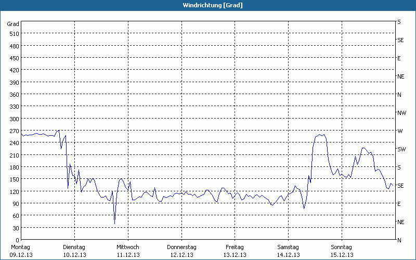The image size is (416, 260).
Task: Click the wind direction dip on Tuesday evening
Action: click(x=114, y=224)
